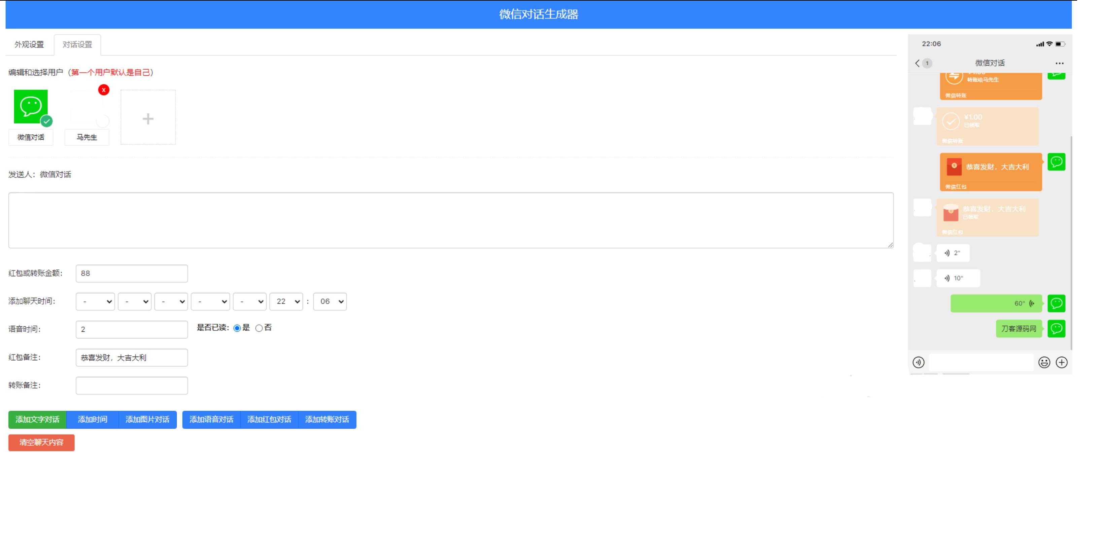Click the wifi icon in phone status bar
The width and height of the screenshot is (1100, 547).
(1049, 44)
